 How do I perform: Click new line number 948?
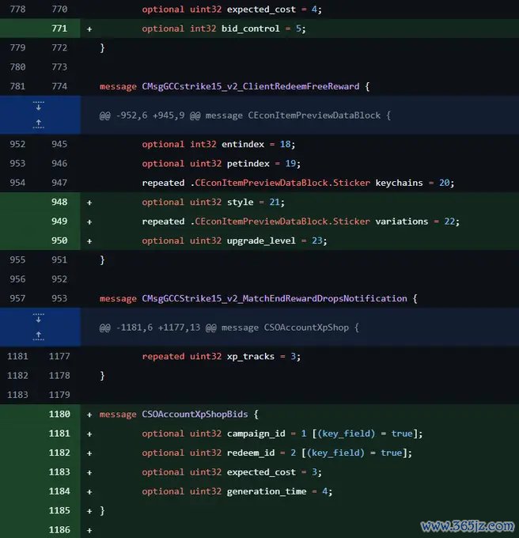(x=59, y=202)
